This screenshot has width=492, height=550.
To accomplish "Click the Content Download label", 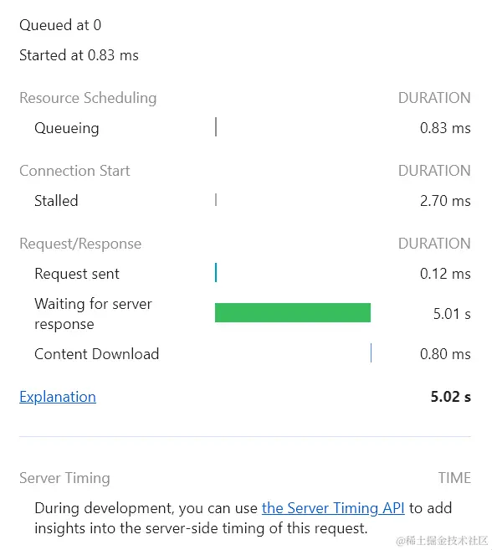I will pos(97,354).
